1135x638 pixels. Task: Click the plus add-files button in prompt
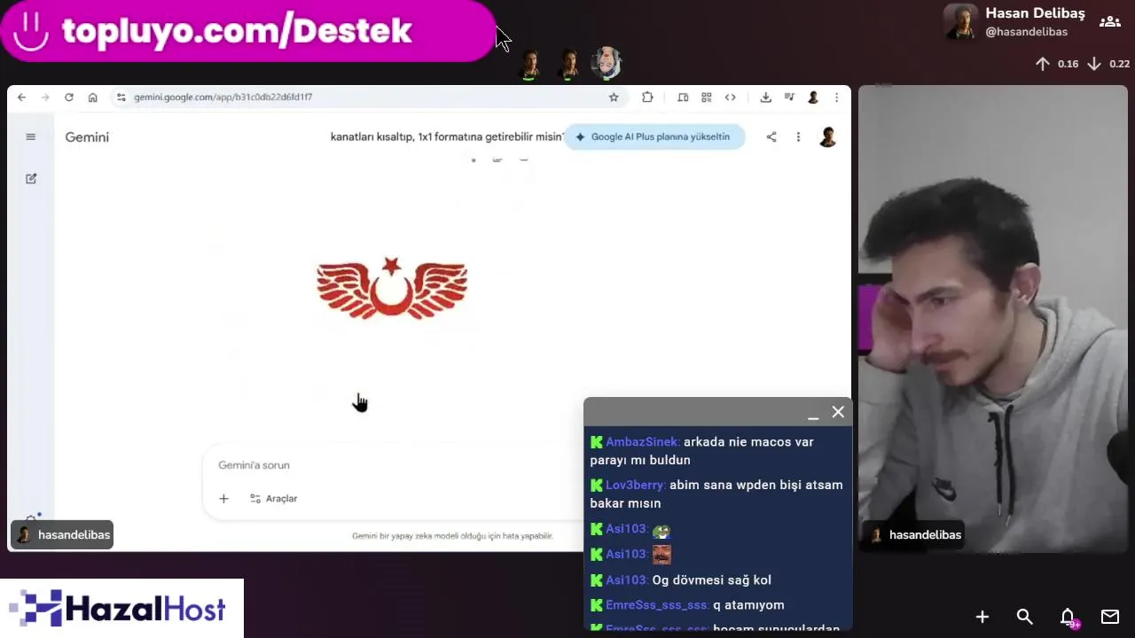pos(223,499)
